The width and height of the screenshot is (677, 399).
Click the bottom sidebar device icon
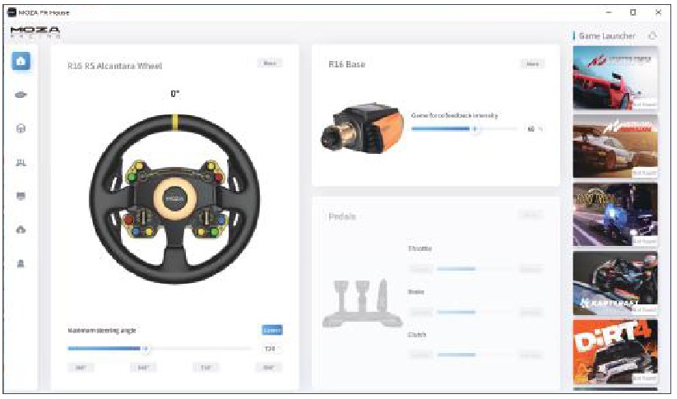pyautogui.click(x=21, y=263)
